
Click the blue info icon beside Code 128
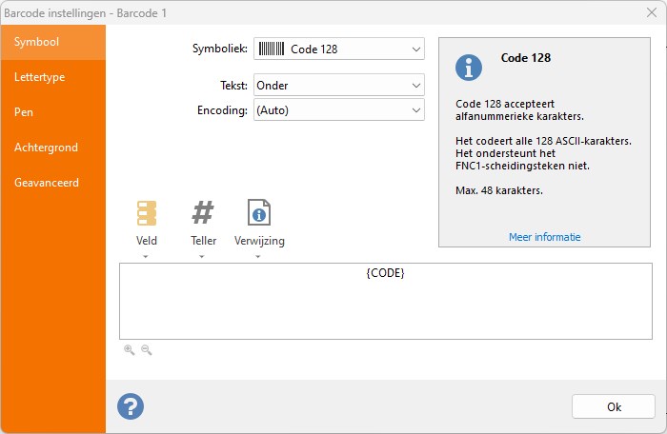pyautogui.click(x=469, y=68)
